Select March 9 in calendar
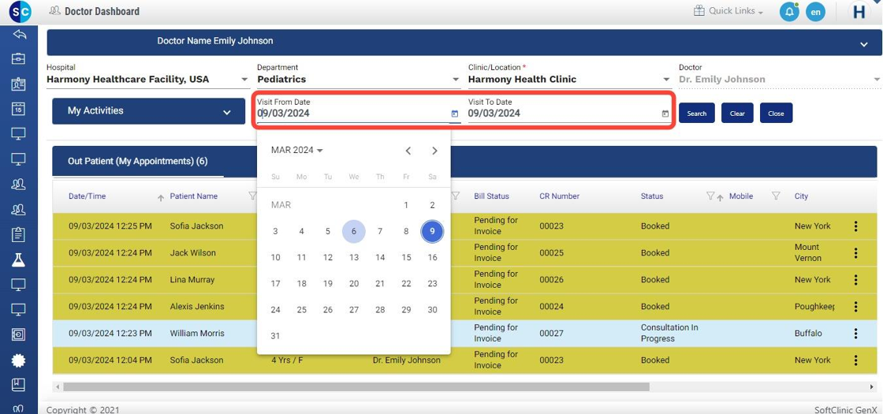 coord(432,232)
